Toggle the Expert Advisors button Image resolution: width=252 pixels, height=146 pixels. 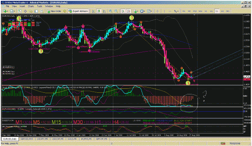pyautogui.click(x=78, y=11)
